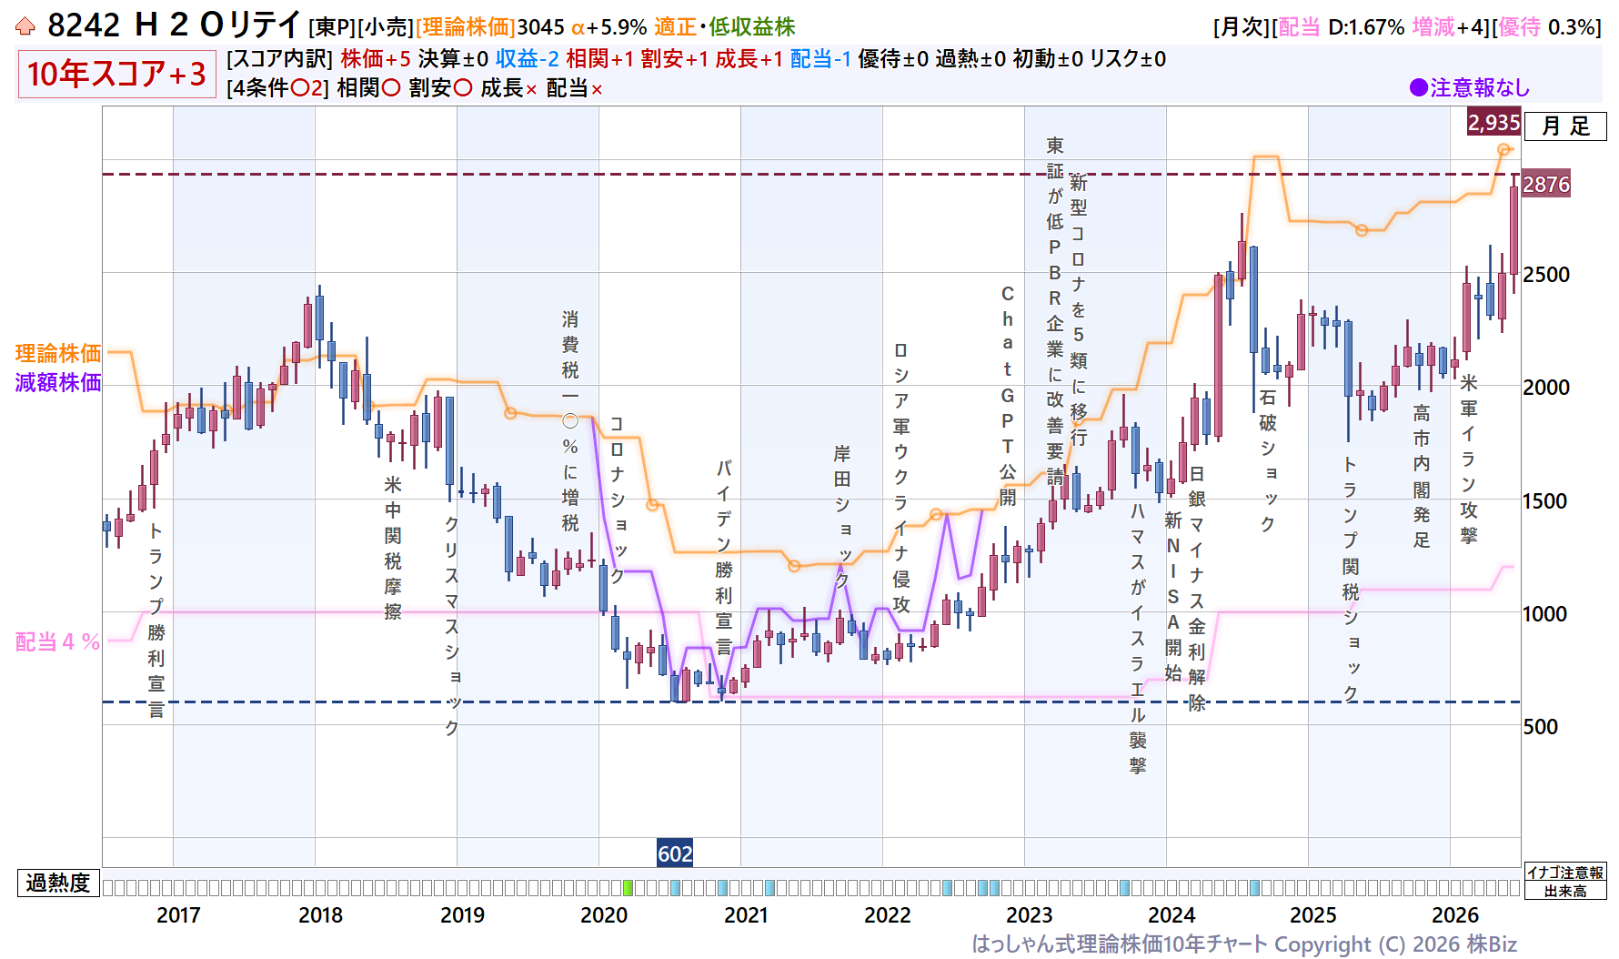Click the コロナショック event annotation

point(618,500)
